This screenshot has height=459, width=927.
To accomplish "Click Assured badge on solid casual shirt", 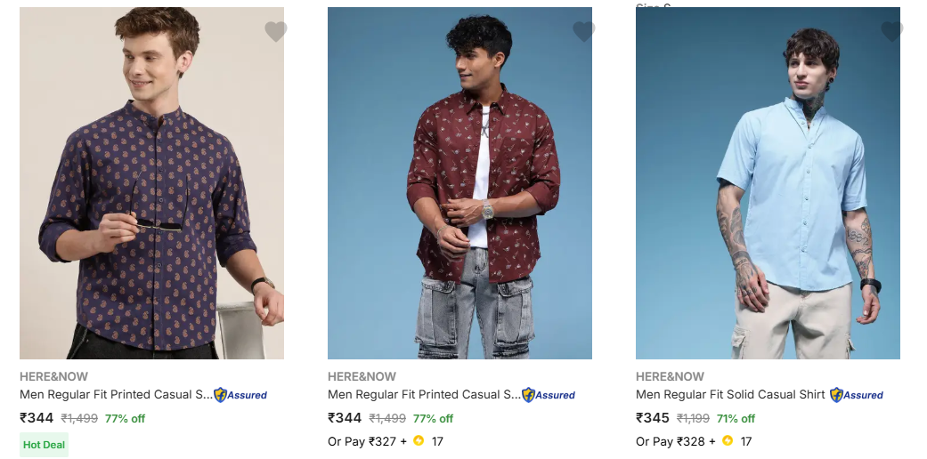I will point(857,395).
